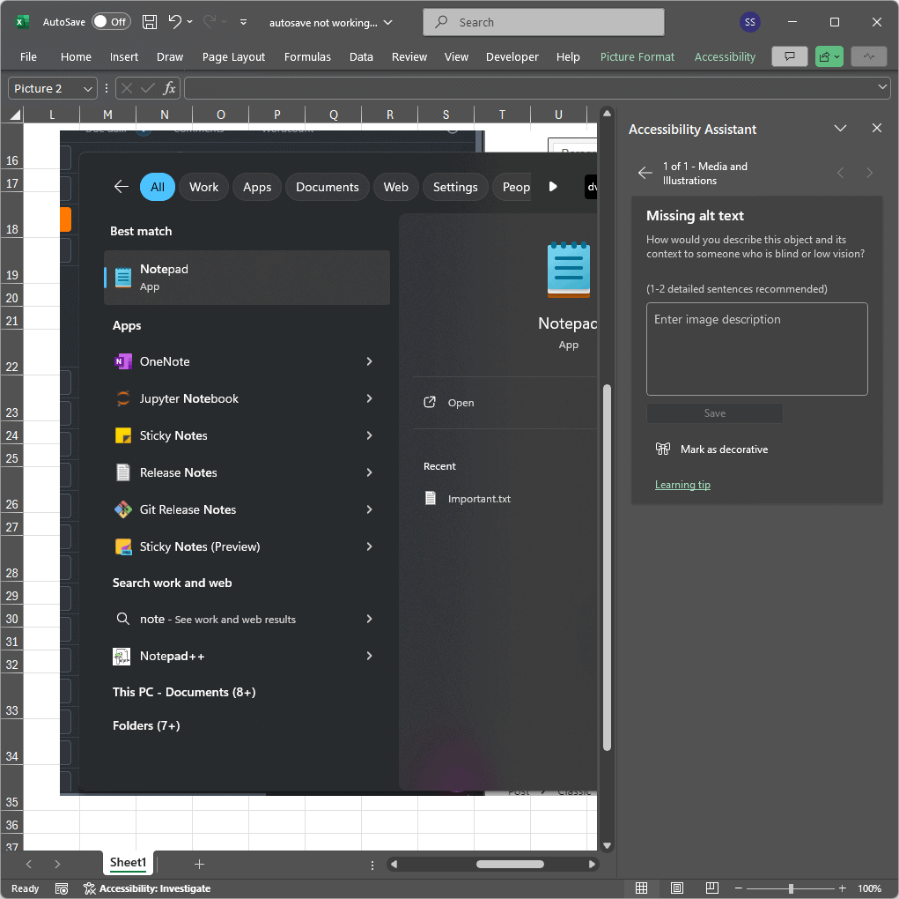Click Accessibility: Investigate in status bar
The height and width of the screenshot is (899, 899).
[147, 888]
